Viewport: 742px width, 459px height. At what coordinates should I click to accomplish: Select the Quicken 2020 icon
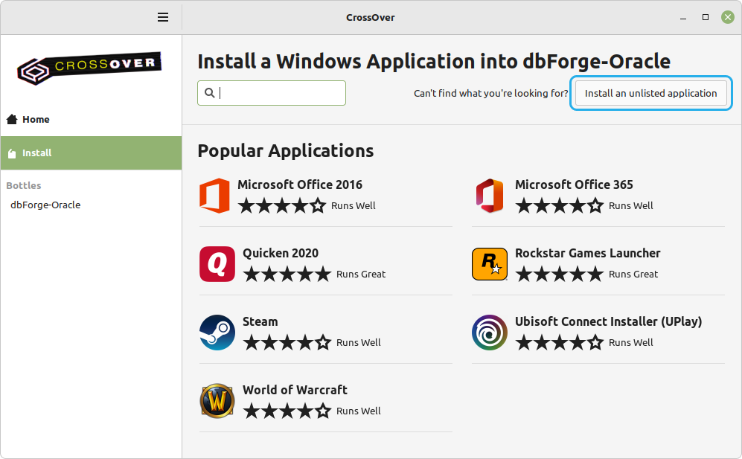(x=217, y=264)
